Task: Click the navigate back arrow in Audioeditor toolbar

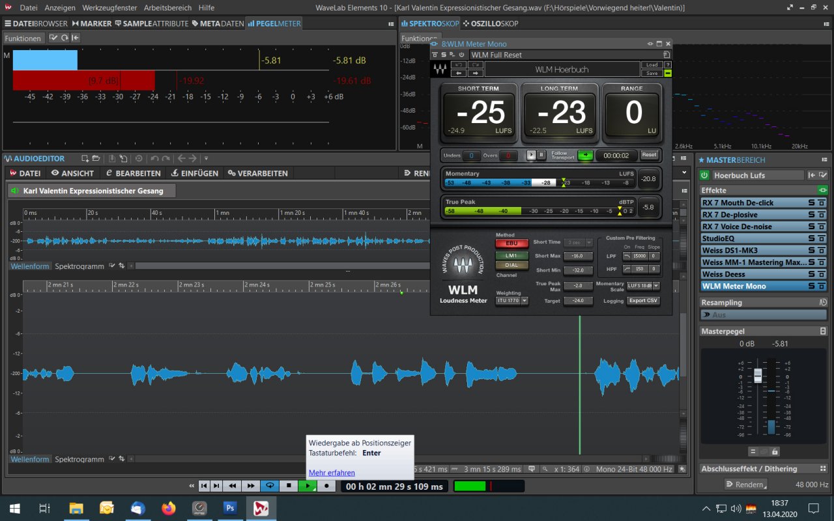Action: click(182, 158)
